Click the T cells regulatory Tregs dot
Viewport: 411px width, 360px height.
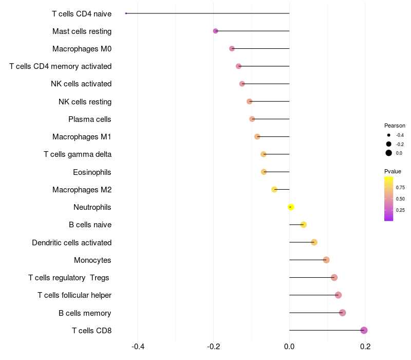pos(334,278)
